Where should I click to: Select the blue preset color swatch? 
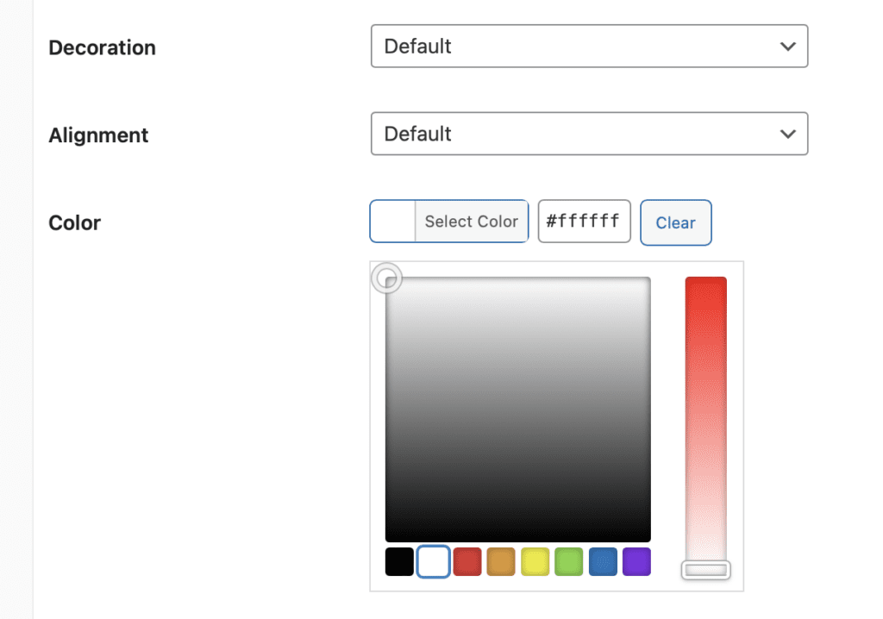603,561
